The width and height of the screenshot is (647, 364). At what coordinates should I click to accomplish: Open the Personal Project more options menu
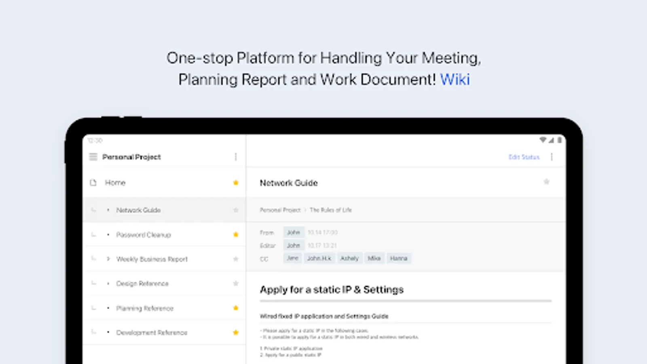(236, 157)
